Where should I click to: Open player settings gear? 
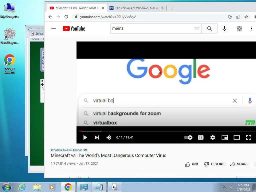point(212,137)
